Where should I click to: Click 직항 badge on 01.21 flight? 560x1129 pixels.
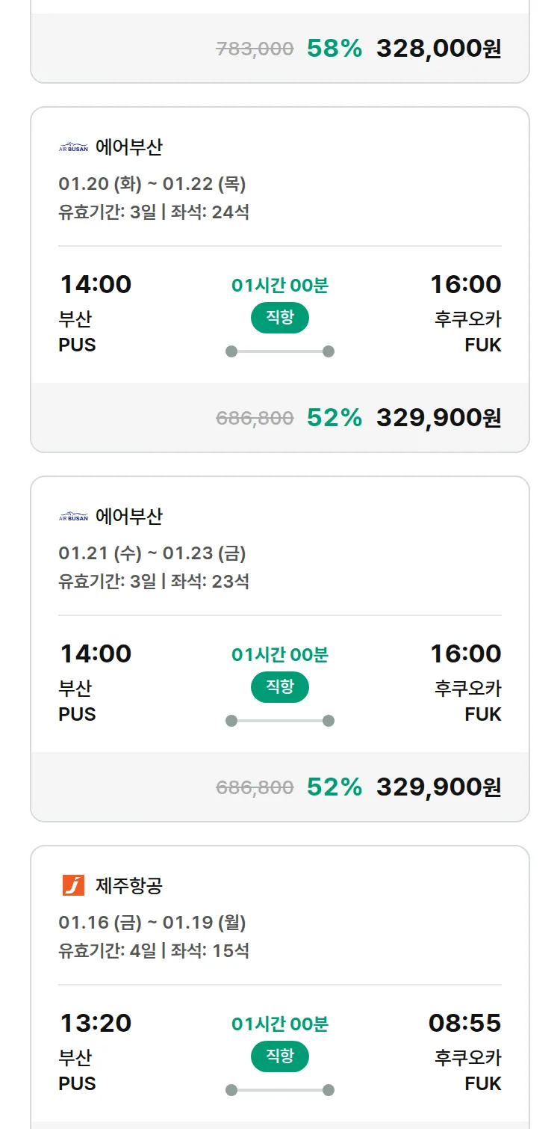(279, 686)
